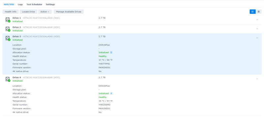Expand Drive 2 details chevron
Image resolution: width=264 pixels, height=123 pixels.
coord(257,29)
